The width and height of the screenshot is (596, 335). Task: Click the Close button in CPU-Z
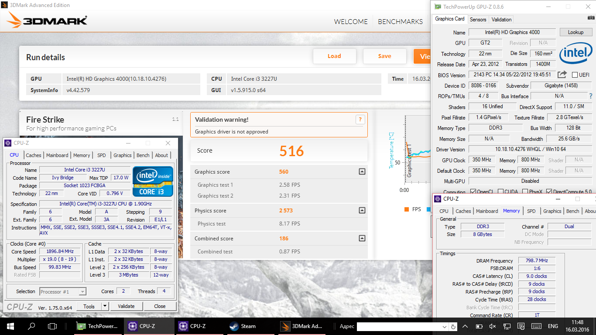tap(160, 306)
